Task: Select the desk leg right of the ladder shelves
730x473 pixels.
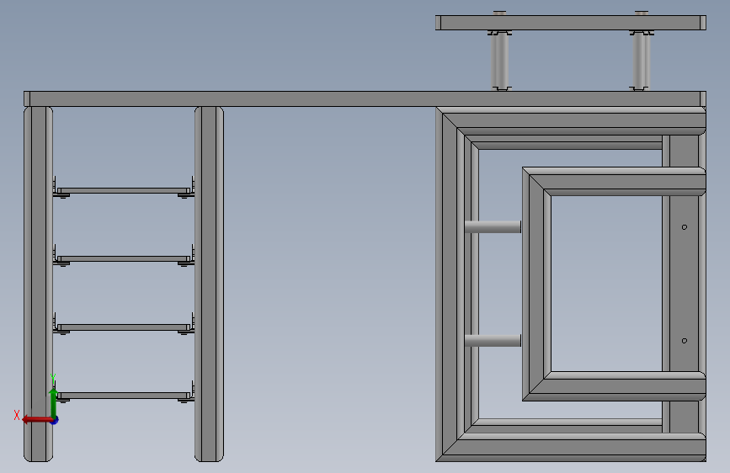Action: [209, 284]
